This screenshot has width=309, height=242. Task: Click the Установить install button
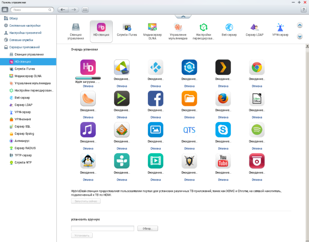[x=82, y=235]
